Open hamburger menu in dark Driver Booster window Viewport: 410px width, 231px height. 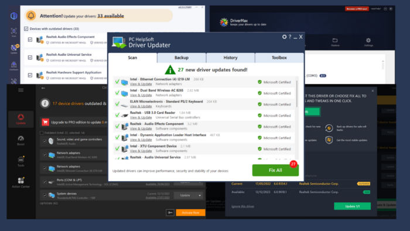coord(21,90)
